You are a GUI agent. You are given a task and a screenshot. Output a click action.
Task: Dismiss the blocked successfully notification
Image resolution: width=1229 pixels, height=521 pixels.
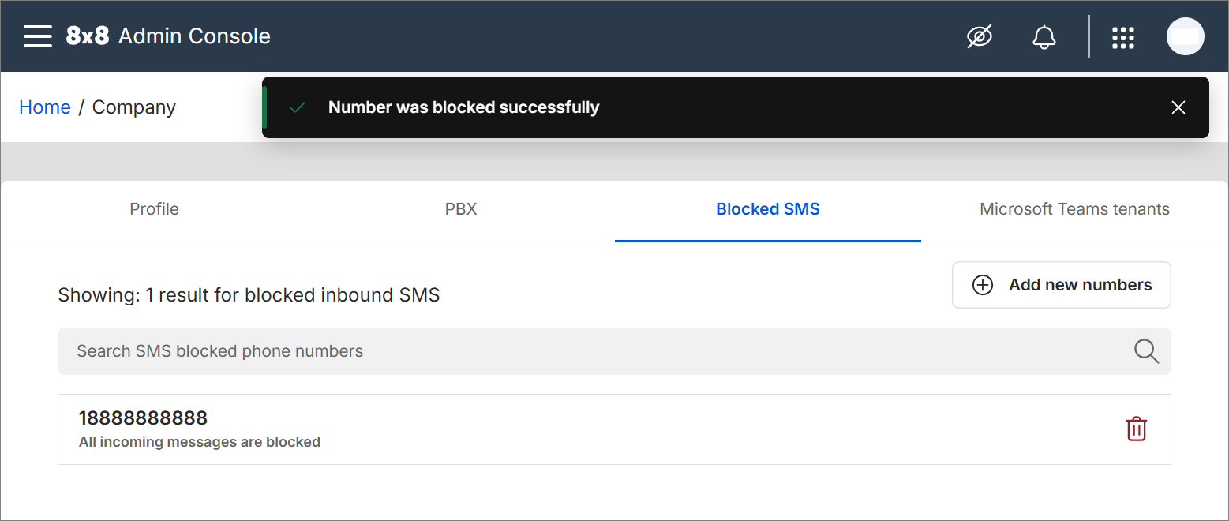point(1178,107)
